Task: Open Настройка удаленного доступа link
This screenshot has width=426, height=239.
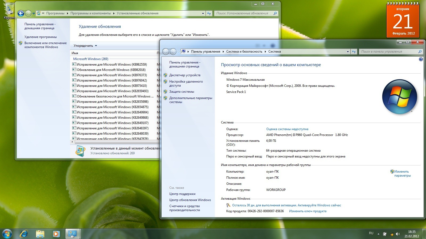Action: click(x=186, y=83)
